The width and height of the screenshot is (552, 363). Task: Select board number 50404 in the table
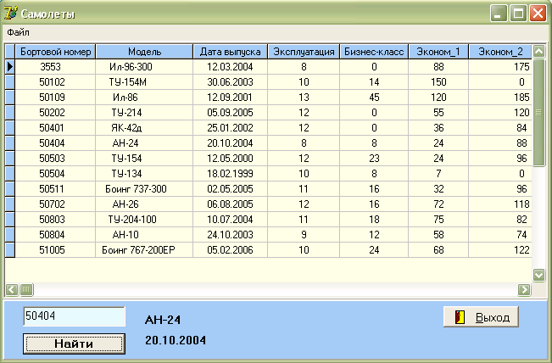(x=55, y=143)
